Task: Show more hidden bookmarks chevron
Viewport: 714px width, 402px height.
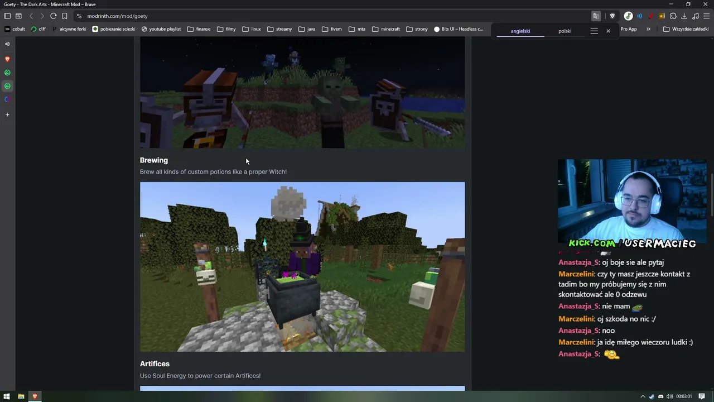Action: (648, 29)
